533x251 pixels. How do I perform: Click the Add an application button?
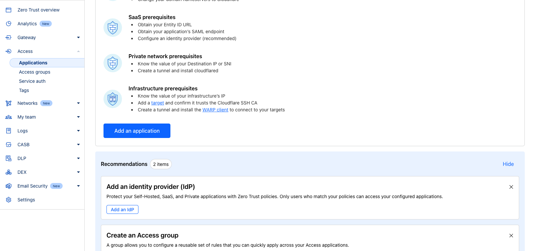[137, 131]
